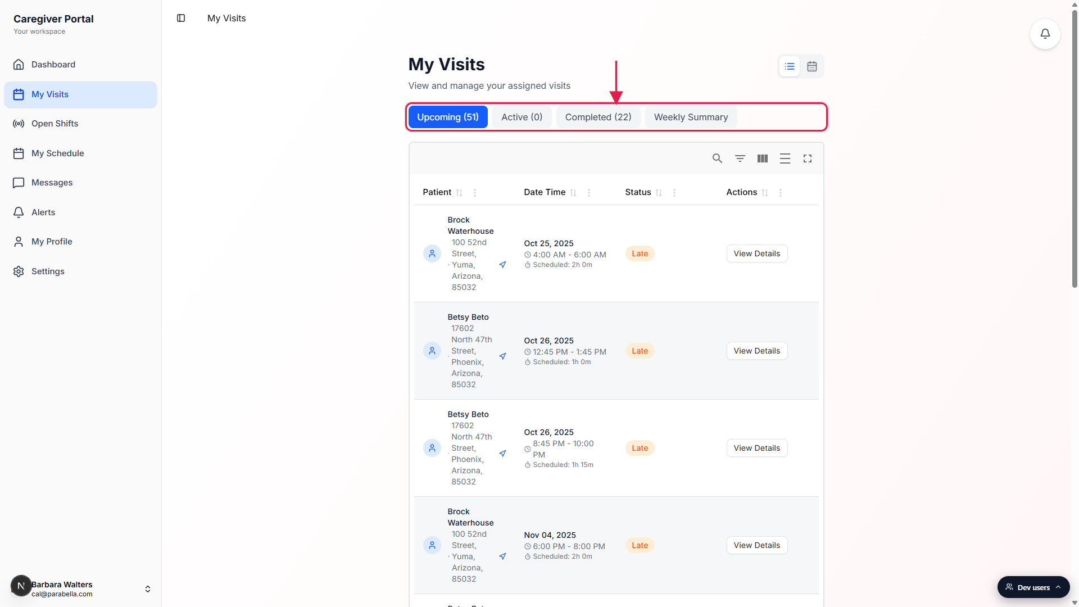Open show/hide columns icon
The image size is (1079, 607).
(x=763, y=158)
